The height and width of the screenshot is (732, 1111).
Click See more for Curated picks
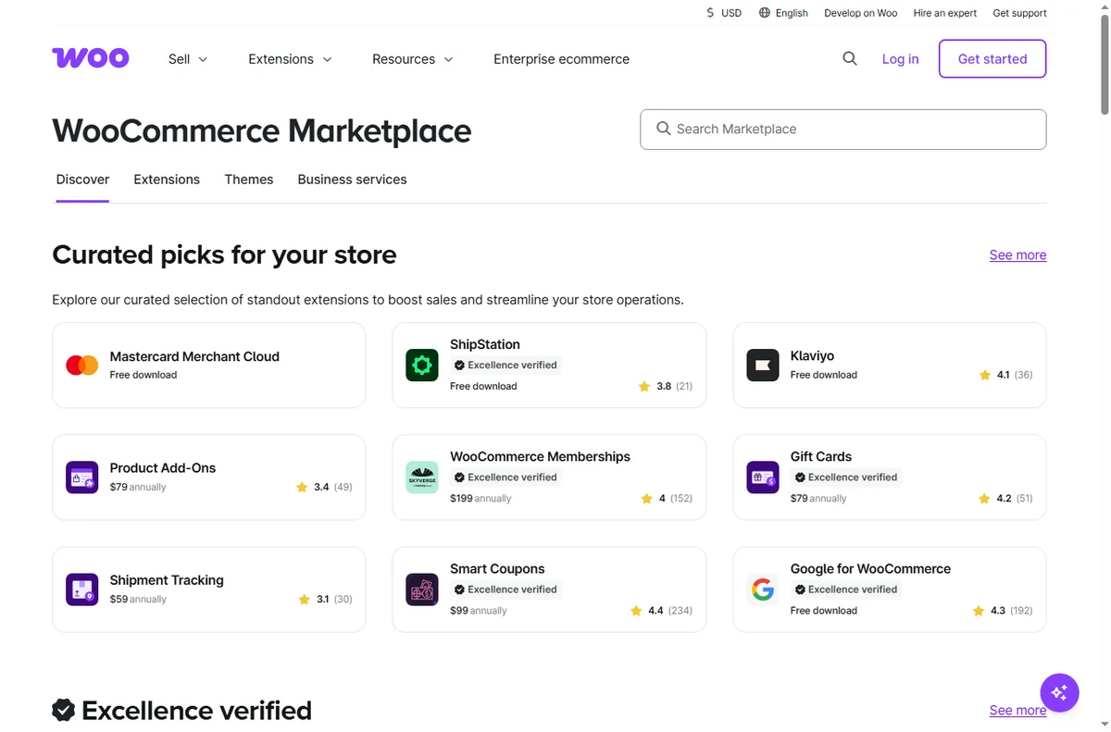point(1017,254)
